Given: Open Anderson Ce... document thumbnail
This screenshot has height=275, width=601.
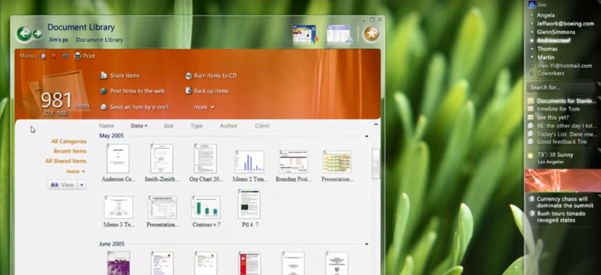Looking at the screenshot, I should click(x=118, y=158).
